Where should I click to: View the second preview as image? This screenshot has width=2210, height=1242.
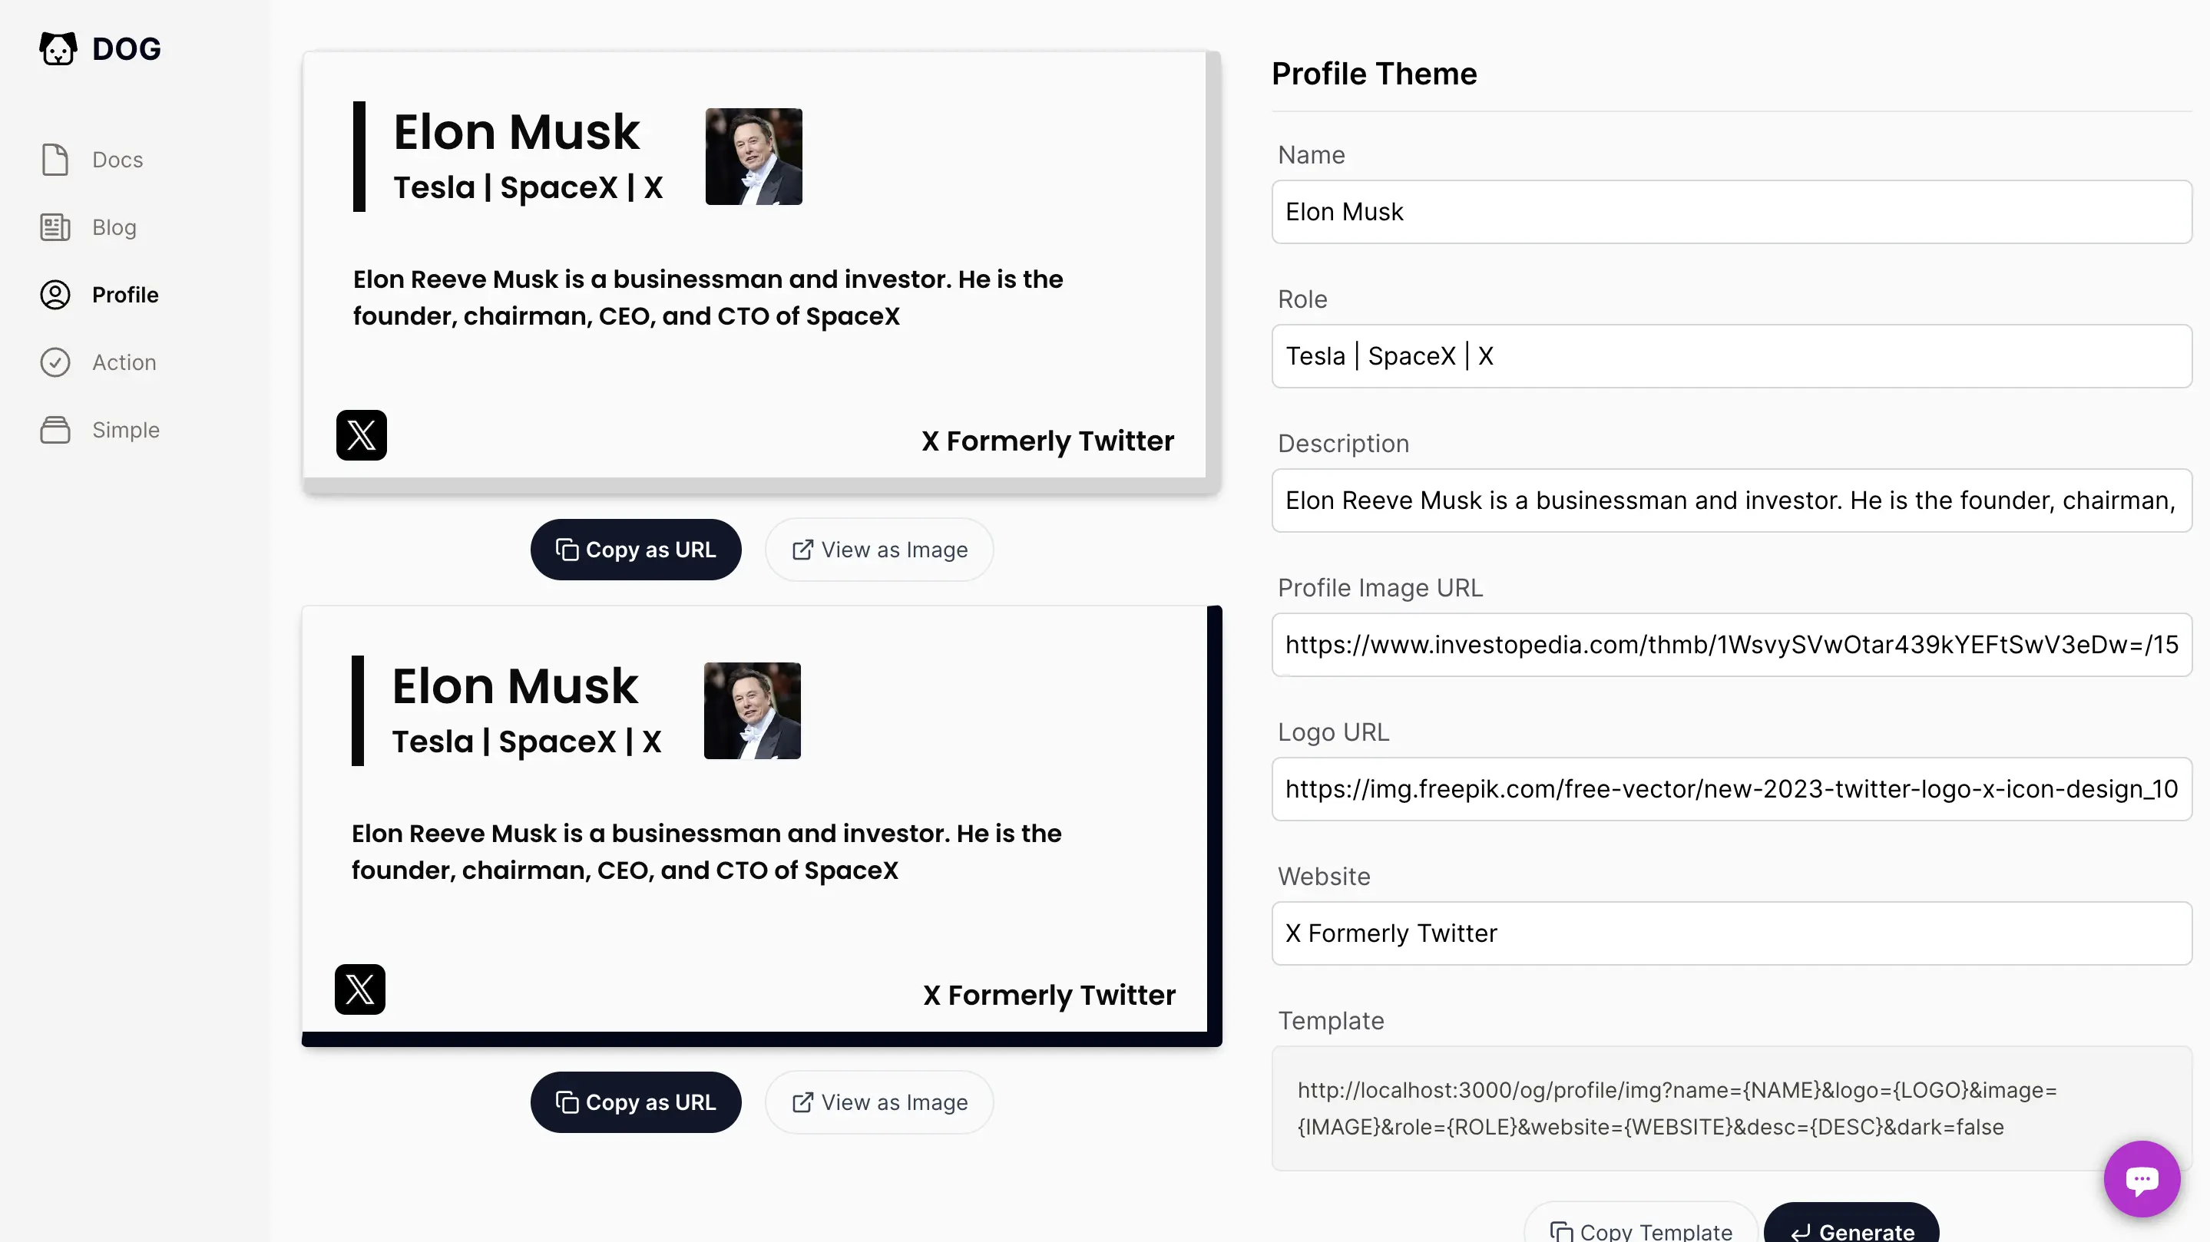tap(879, 1102)
